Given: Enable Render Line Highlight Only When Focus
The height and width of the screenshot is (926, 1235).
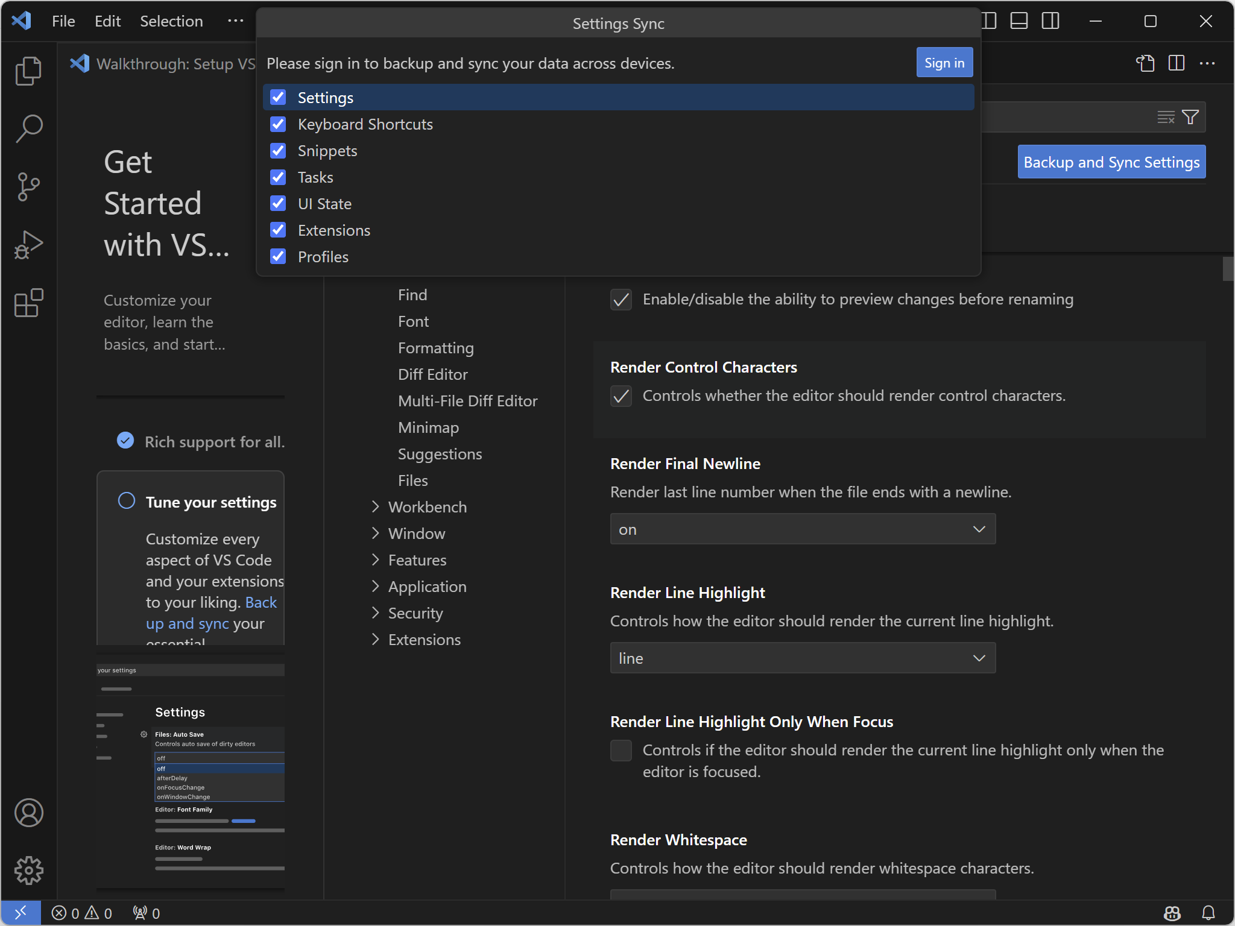Looking at the screenshot, I should [621, 751].
